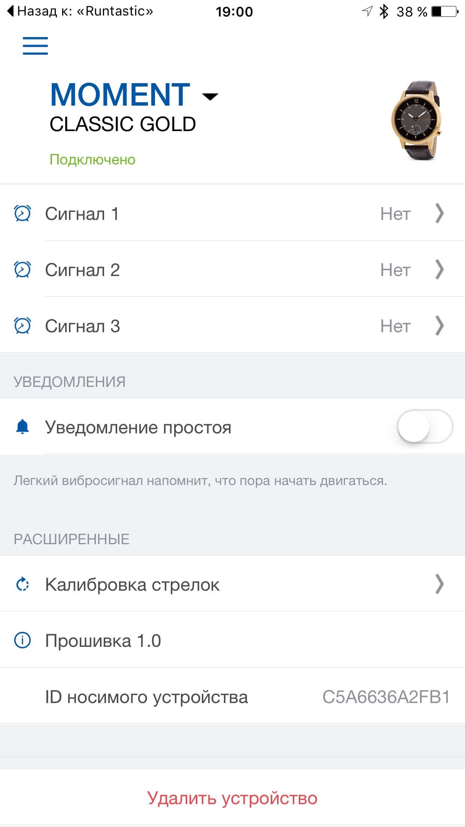Open Сигнал 2 via its chevron

[440, 270]
